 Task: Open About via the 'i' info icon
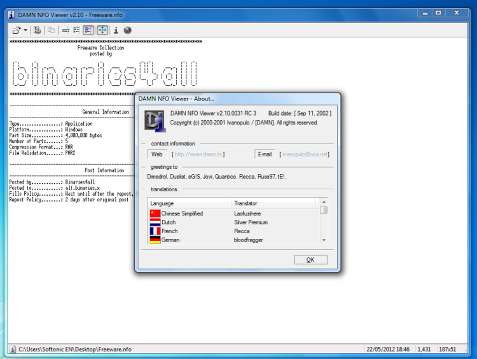click(x=116, y=30)
